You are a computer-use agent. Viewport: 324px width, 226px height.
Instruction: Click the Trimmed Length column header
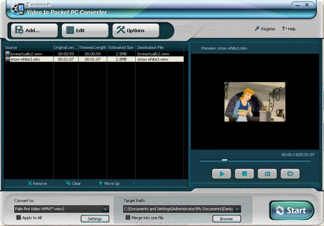coord(93,47)
